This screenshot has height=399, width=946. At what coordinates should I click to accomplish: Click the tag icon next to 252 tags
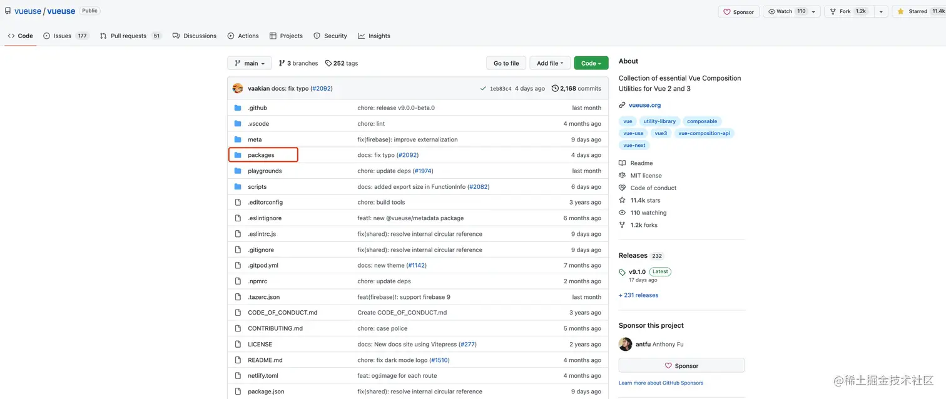tap(328, 63)
